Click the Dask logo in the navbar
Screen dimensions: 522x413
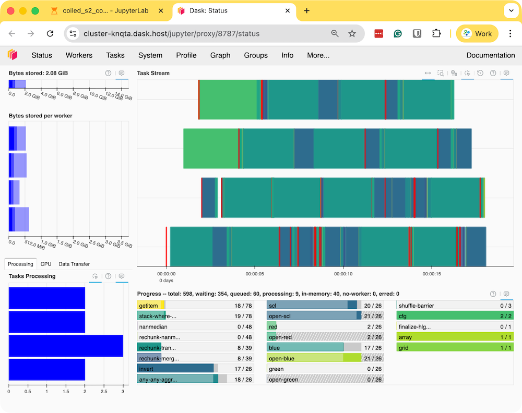coord(13,55)
